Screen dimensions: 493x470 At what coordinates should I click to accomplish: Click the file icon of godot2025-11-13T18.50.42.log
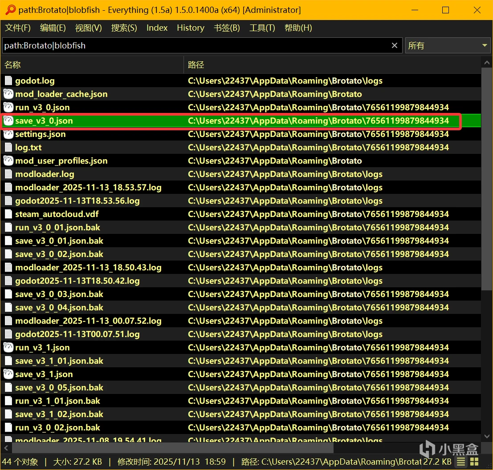click(8, 281)
